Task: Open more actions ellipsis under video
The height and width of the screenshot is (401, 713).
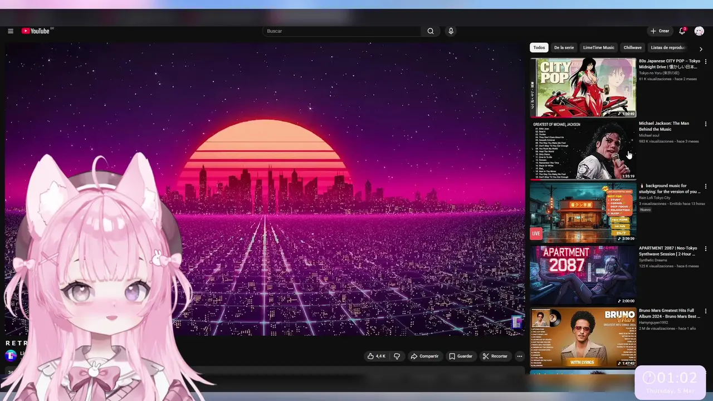Action: tap(520, 356)
